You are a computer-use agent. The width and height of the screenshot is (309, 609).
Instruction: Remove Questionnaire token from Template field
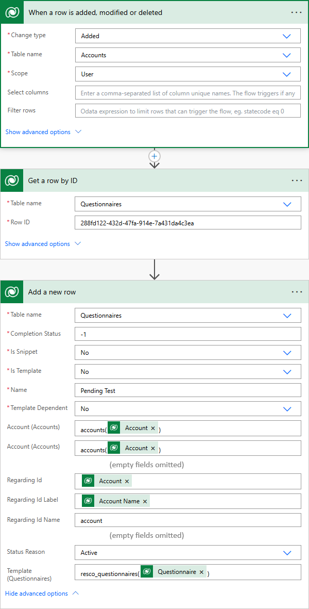(x=201, y=572)
